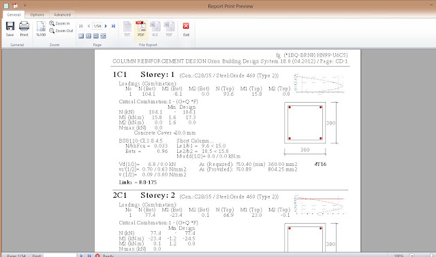Click the quick access PDF icon in title bar
The width and height of the screenshot is (436, 257).
[15, 5]
